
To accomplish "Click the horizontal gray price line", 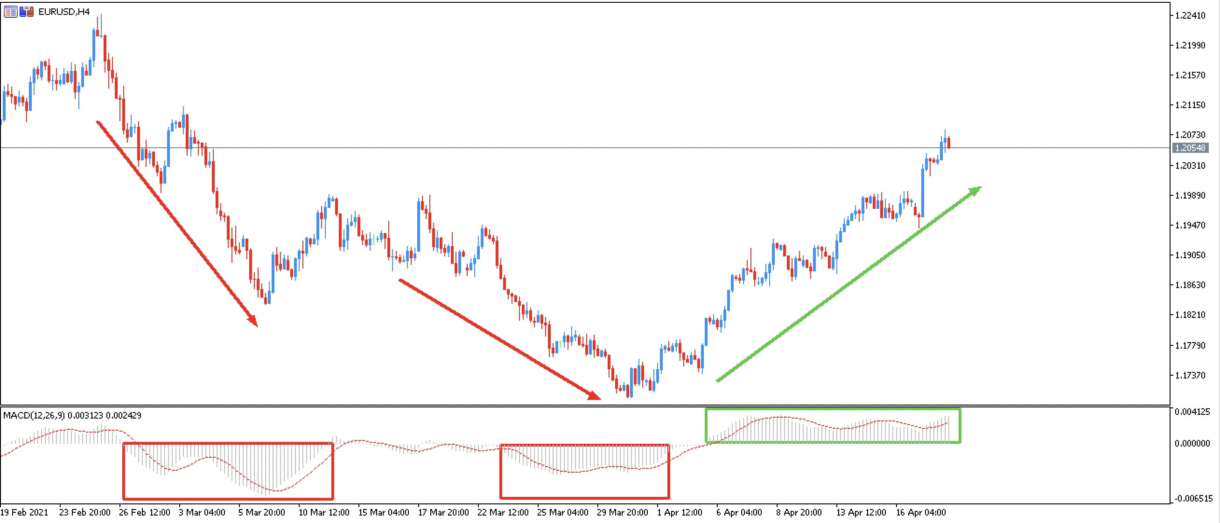I will pyautogui.click(x=568, y=148).
